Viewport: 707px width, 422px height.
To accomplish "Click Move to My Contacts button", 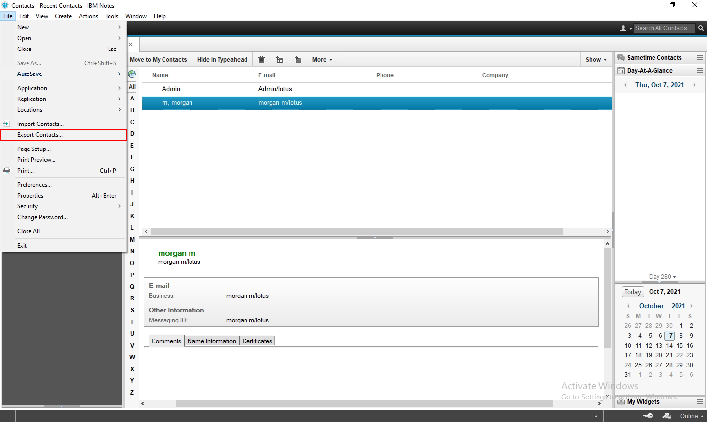I will [158, 60].
